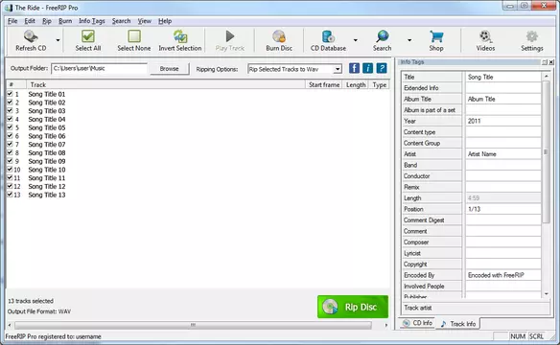Click the Invert Selection icon
Viewport: 560px width, 345px height.
180,36
